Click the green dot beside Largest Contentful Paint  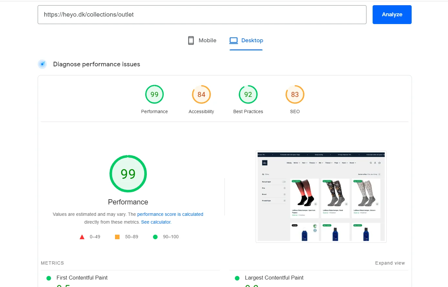(237, 278)
